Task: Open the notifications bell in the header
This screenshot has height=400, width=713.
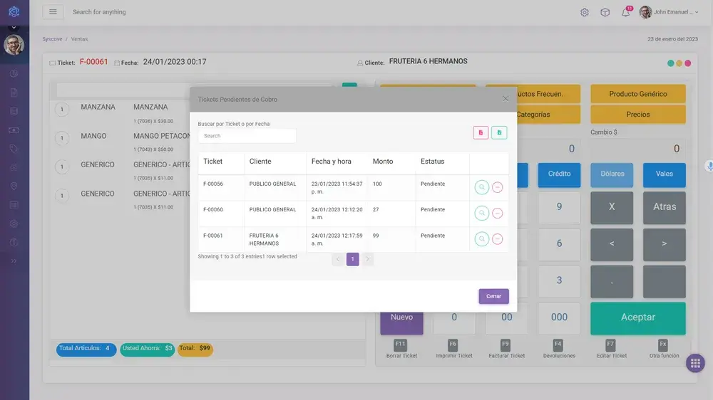Action: (625, 12)
